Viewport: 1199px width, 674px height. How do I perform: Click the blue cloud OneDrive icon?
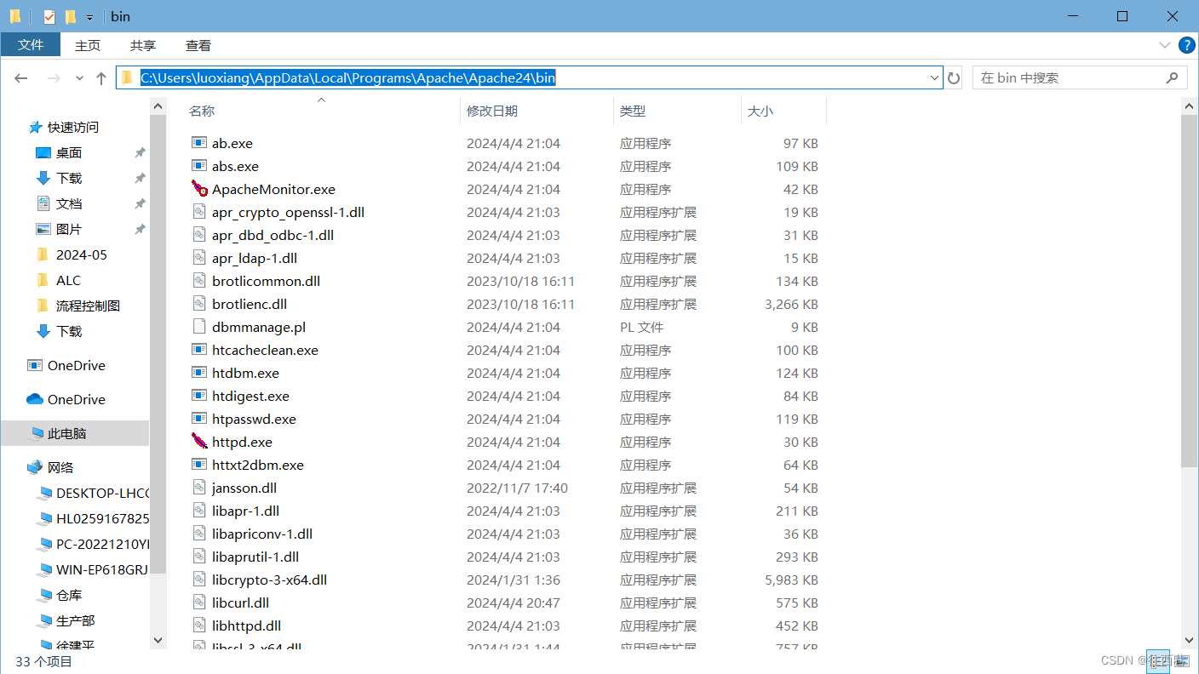point(35,399)
